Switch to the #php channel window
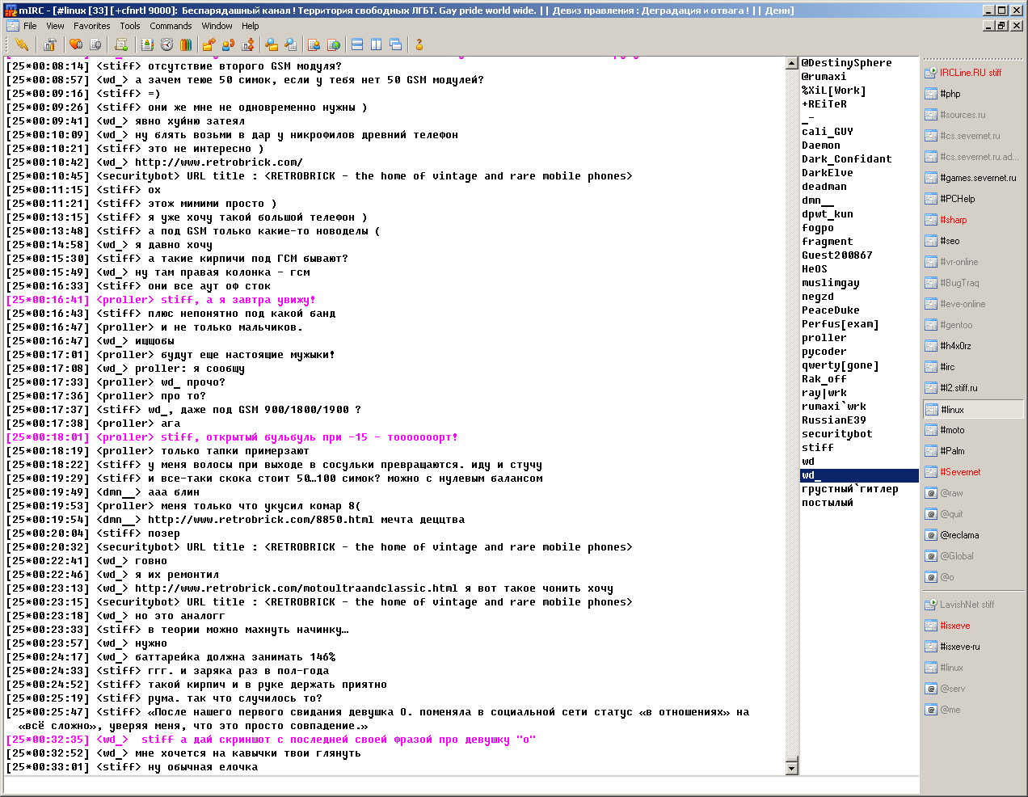The image size is (1028, 797). [x=950, y=94]
